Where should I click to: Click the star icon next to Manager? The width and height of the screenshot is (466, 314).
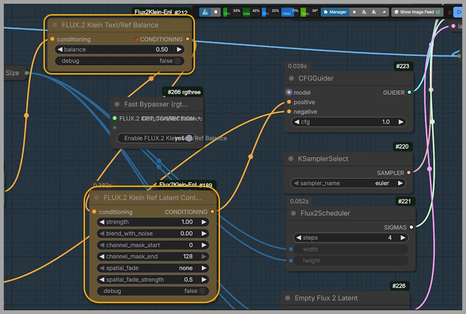click(x=355, y=12)
